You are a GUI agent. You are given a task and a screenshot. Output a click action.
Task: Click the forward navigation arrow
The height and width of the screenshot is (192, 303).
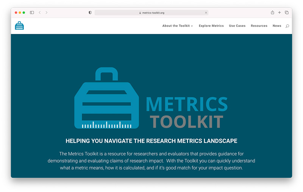pos(47,12)
